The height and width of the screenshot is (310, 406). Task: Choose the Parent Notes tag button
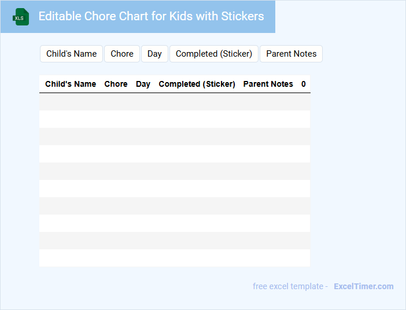[291, 54]
